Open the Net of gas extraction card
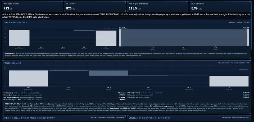Screen dimensions: 254x122 click(158, 6)
